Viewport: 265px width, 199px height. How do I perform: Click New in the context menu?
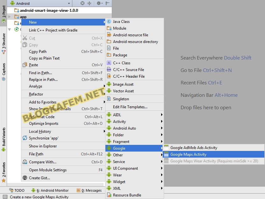tap(63, 22)
